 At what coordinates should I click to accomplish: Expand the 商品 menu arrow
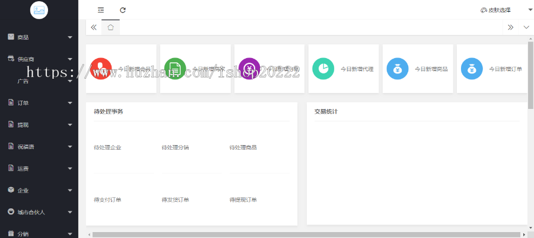pyautogui.click(x=70, y=37)
